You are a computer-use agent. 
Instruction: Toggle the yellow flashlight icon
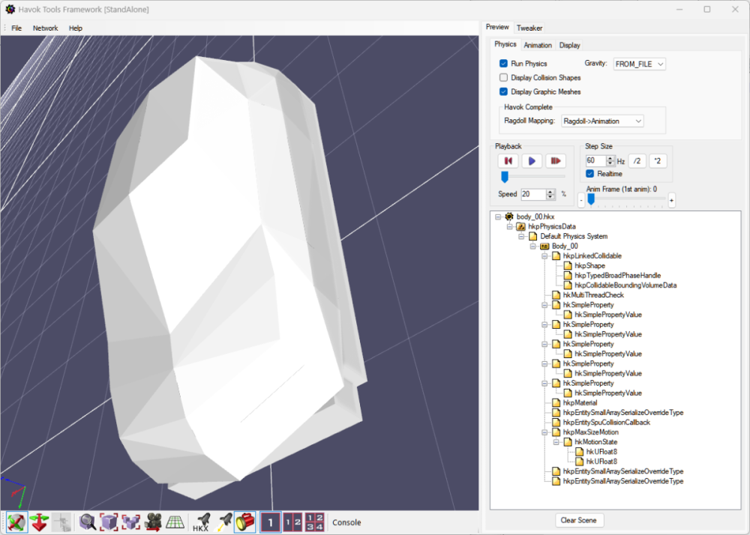244,522
